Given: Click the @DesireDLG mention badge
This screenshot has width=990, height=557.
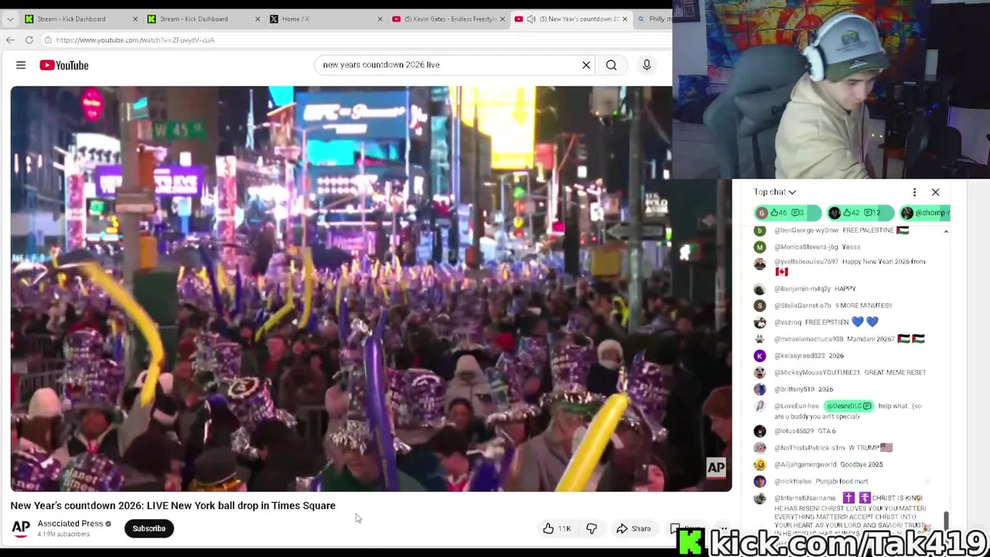Looking at the screenshot, I should [x=848, y=406].
